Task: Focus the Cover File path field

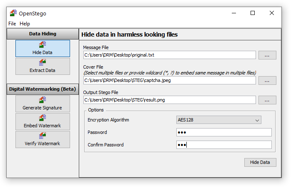Action: pos(169,80)
